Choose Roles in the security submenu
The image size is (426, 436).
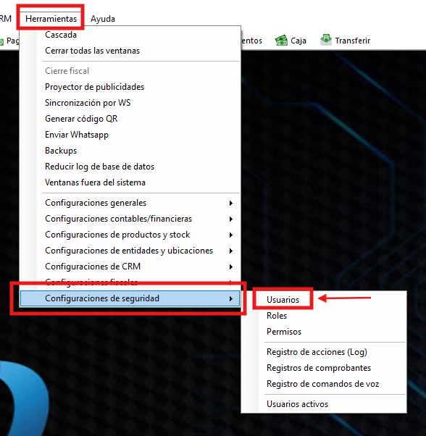click(277, 316)
